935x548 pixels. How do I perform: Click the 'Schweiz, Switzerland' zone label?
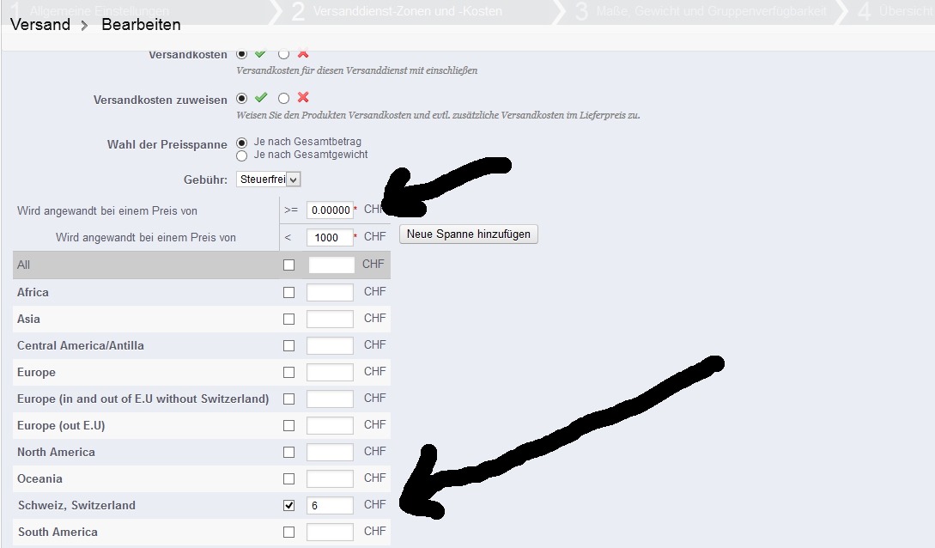[x=76, y=505]
